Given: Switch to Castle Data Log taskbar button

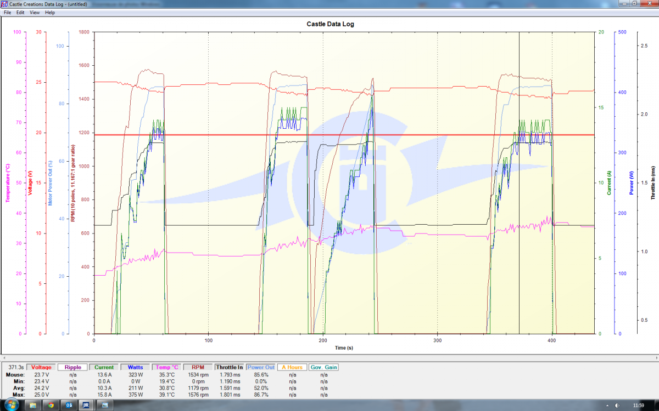Looking at the screenshot, I should coord(86,406).
